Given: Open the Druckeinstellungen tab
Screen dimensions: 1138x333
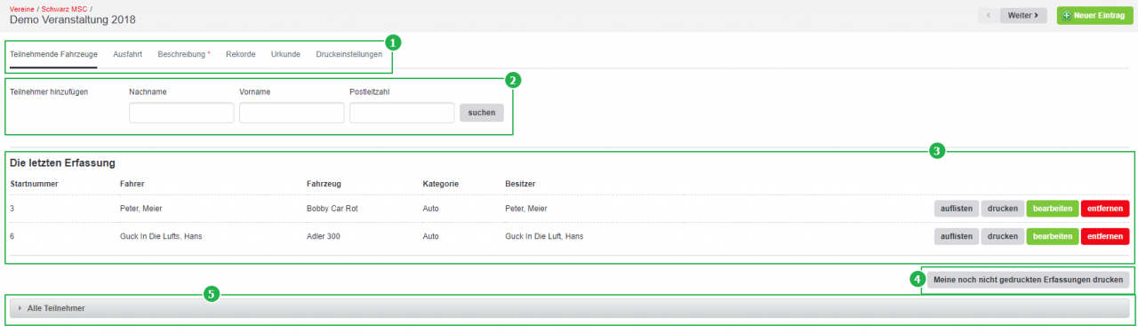Looking at the screenshot, I should point(349,54).
